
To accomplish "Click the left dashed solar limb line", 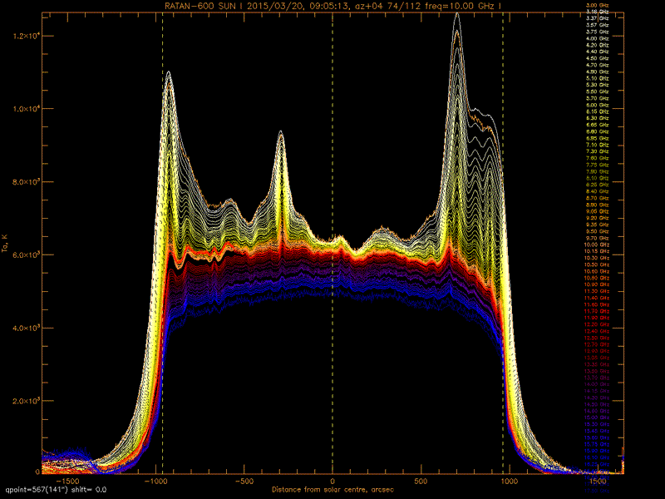I will click(163, 249).
